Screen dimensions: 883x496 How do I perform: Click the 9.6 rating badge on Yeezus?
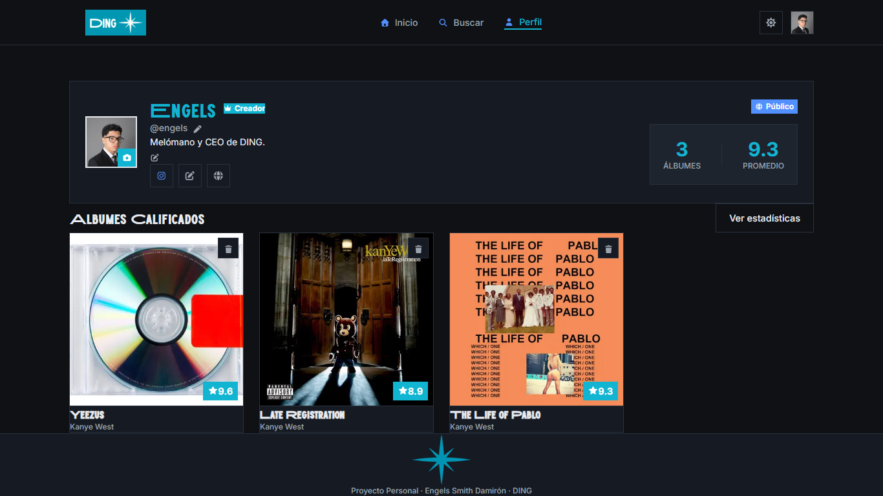(220, 391)
